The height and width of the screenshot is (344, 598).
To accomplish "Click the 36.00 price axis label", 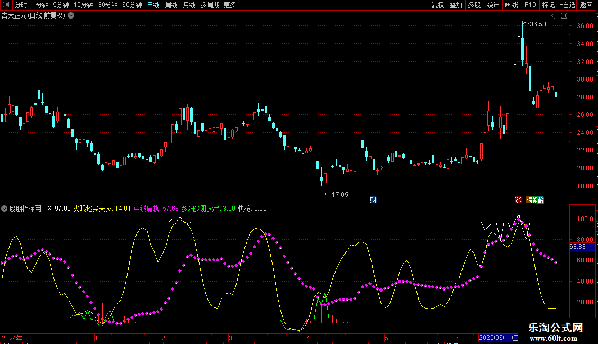I will pos(585,26).
